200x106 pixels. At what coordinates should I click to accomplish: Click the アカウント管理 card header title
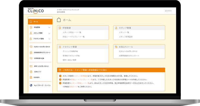[x=70, y=47]
